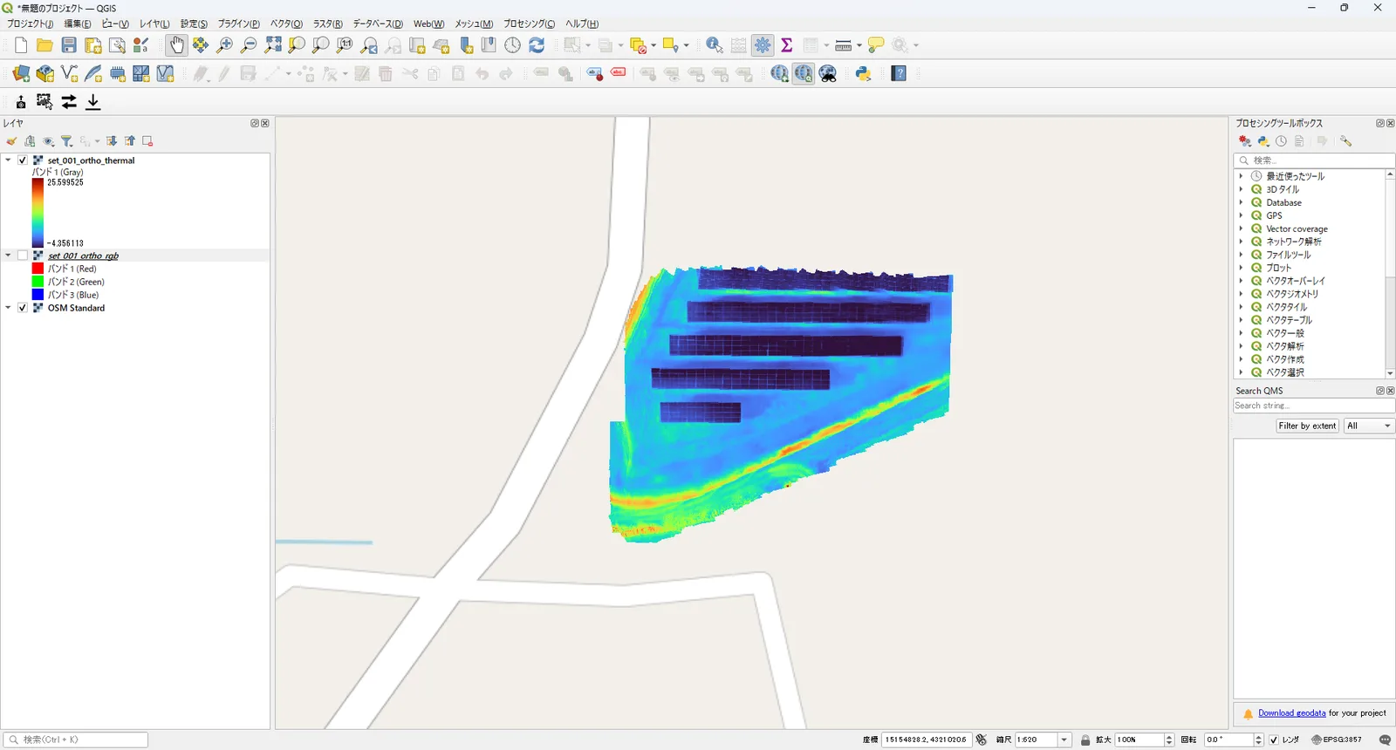Click the thermal layer color ramp legend
The width and height of the screenshot is (1396, 750).
coord(38,213)
